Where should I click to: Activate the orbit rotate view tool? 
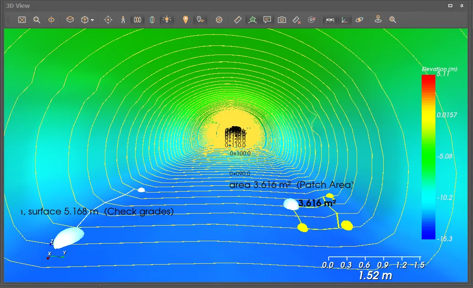coord(51,20)
